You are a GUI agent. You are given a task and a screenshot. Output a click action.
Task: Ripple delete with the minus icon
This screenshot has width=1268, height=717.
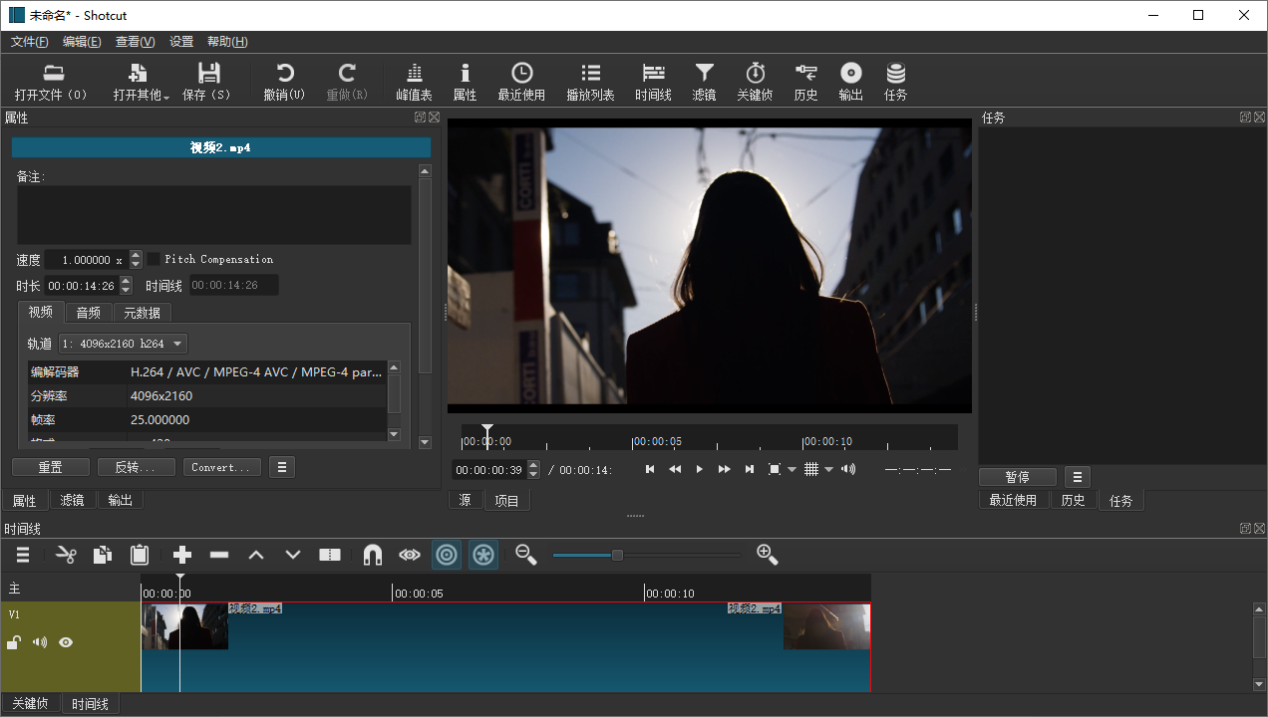pyautogui.click(x=219, y=555)
